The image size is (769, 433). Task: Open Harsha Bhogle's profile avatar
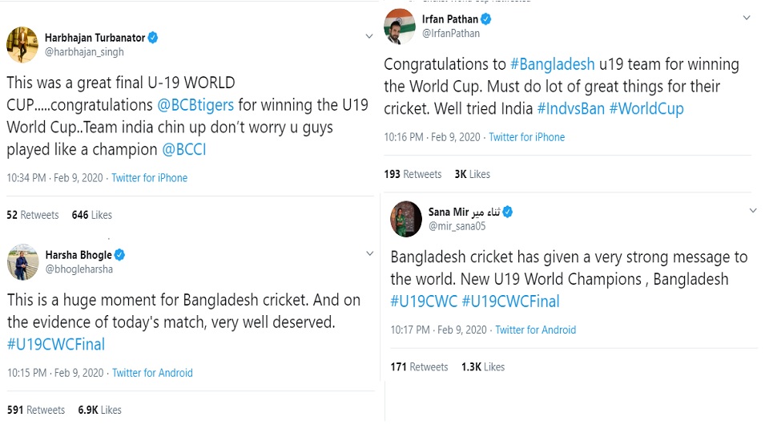coord(22,261)
